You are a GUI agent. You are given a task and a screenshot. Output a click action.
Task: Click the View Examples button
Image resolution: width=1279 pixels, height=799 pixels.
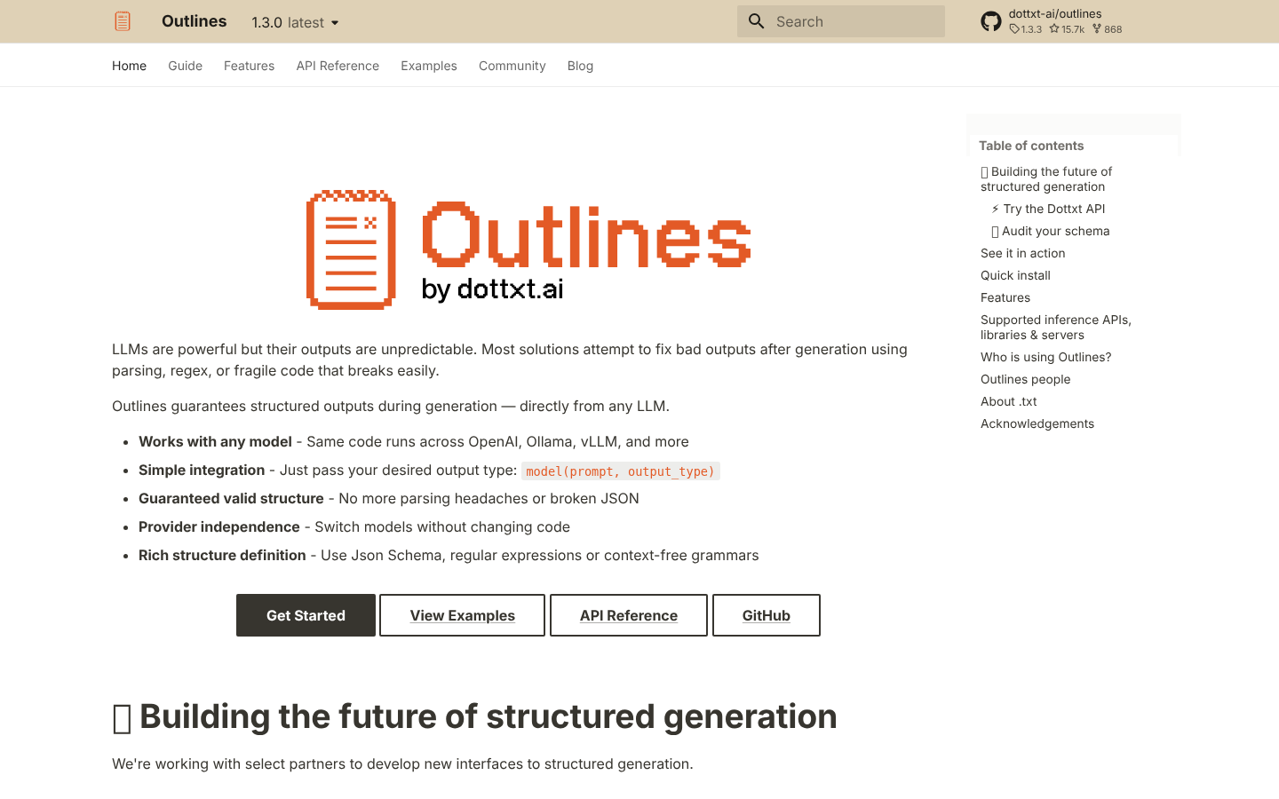pyautogui.click(x=462, y=615)
